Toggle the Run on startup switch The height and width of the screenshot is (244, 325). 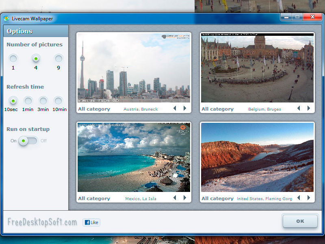click(x=28, y=141)
